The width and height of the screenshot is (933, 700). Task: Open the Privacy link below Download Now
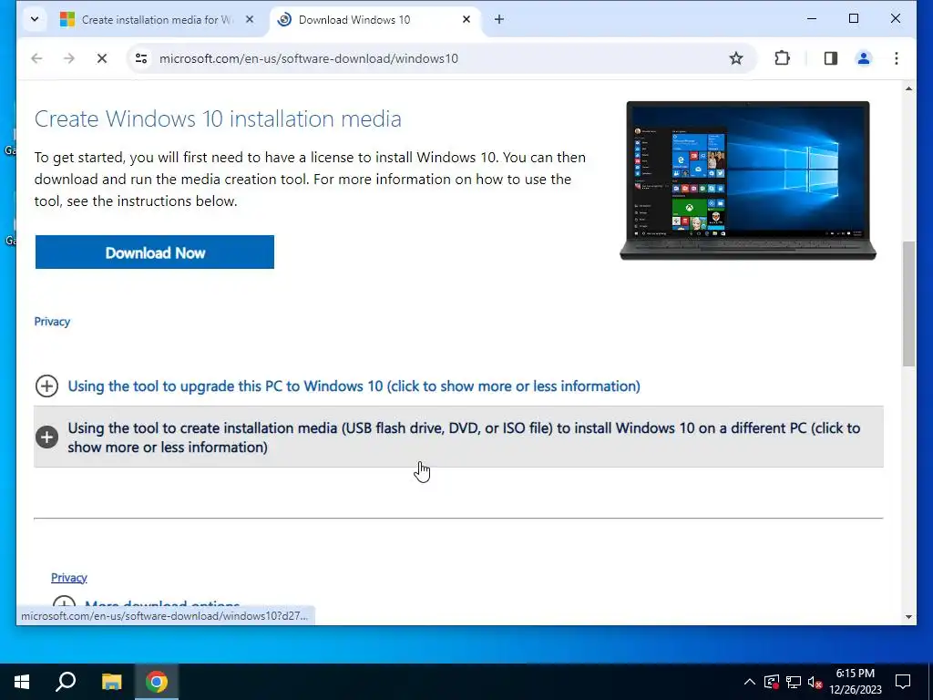point(52,322)
